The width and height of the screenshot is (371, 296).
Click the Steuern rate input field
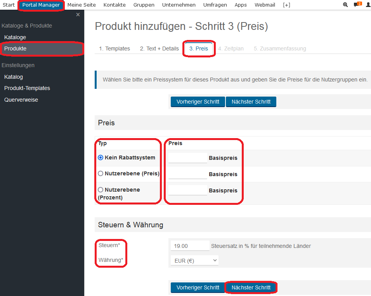pyautogui.click(x=190, y=246)
